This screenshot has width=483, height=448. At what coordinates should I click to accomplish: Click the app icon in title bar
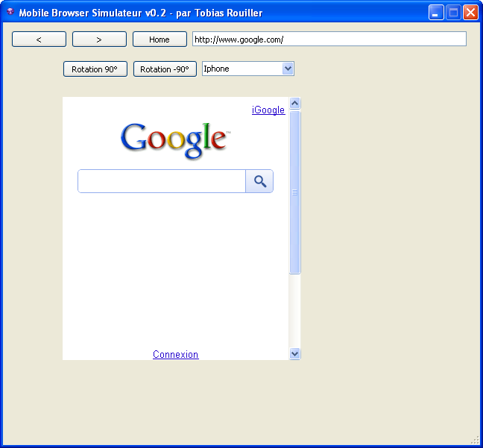[x=10, y=12]
